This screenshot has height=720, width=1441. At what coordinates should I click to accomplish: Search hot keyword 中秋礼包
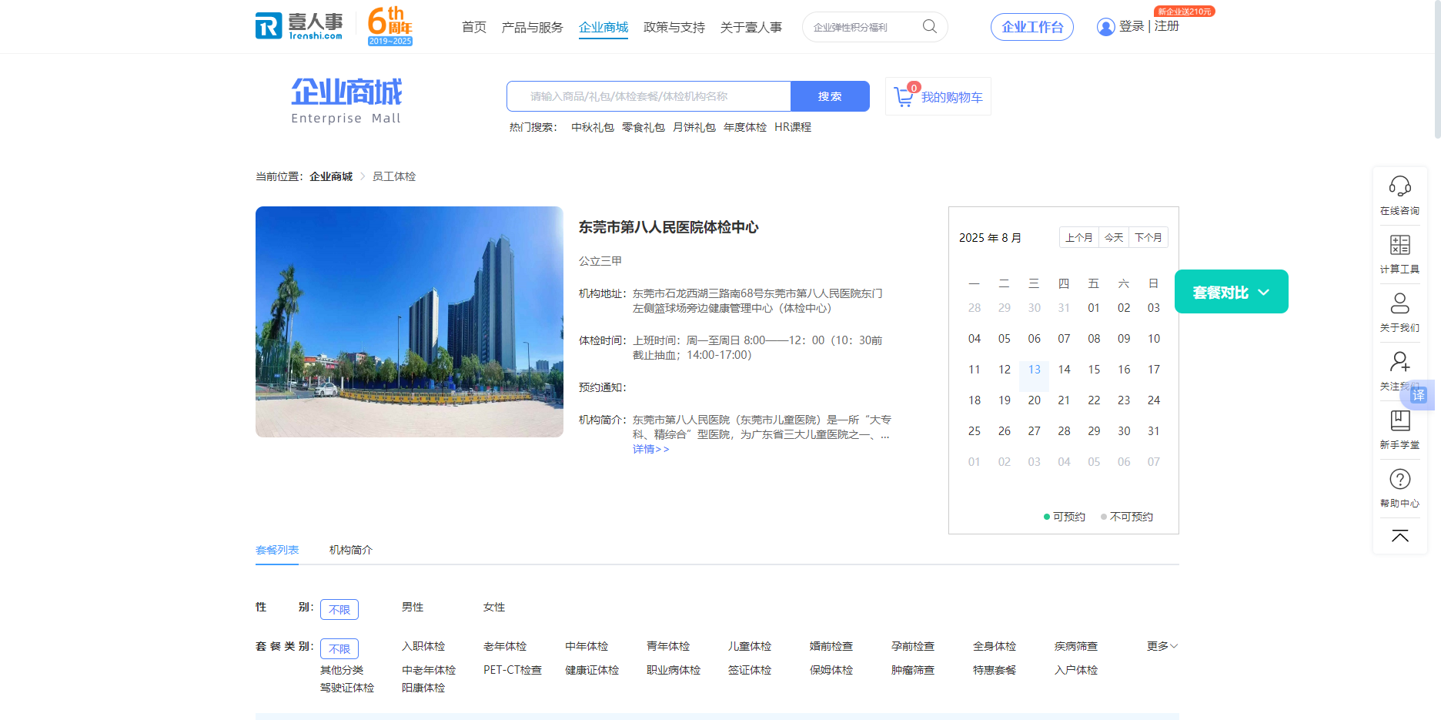point(593,127)
